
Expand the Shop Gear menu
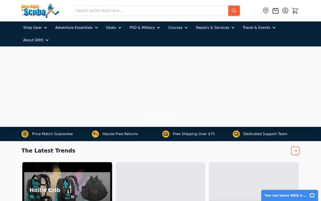click(x=35, y=28)
